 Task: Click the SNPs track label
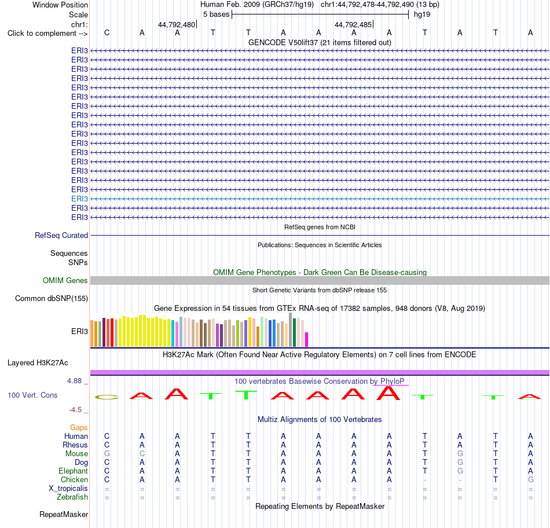click(x=78, y=262)
